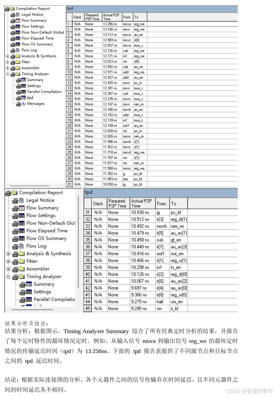Select row number 45 header in tpd table
The width and height of the screenshot is (274, 396).
coord(88,308)
